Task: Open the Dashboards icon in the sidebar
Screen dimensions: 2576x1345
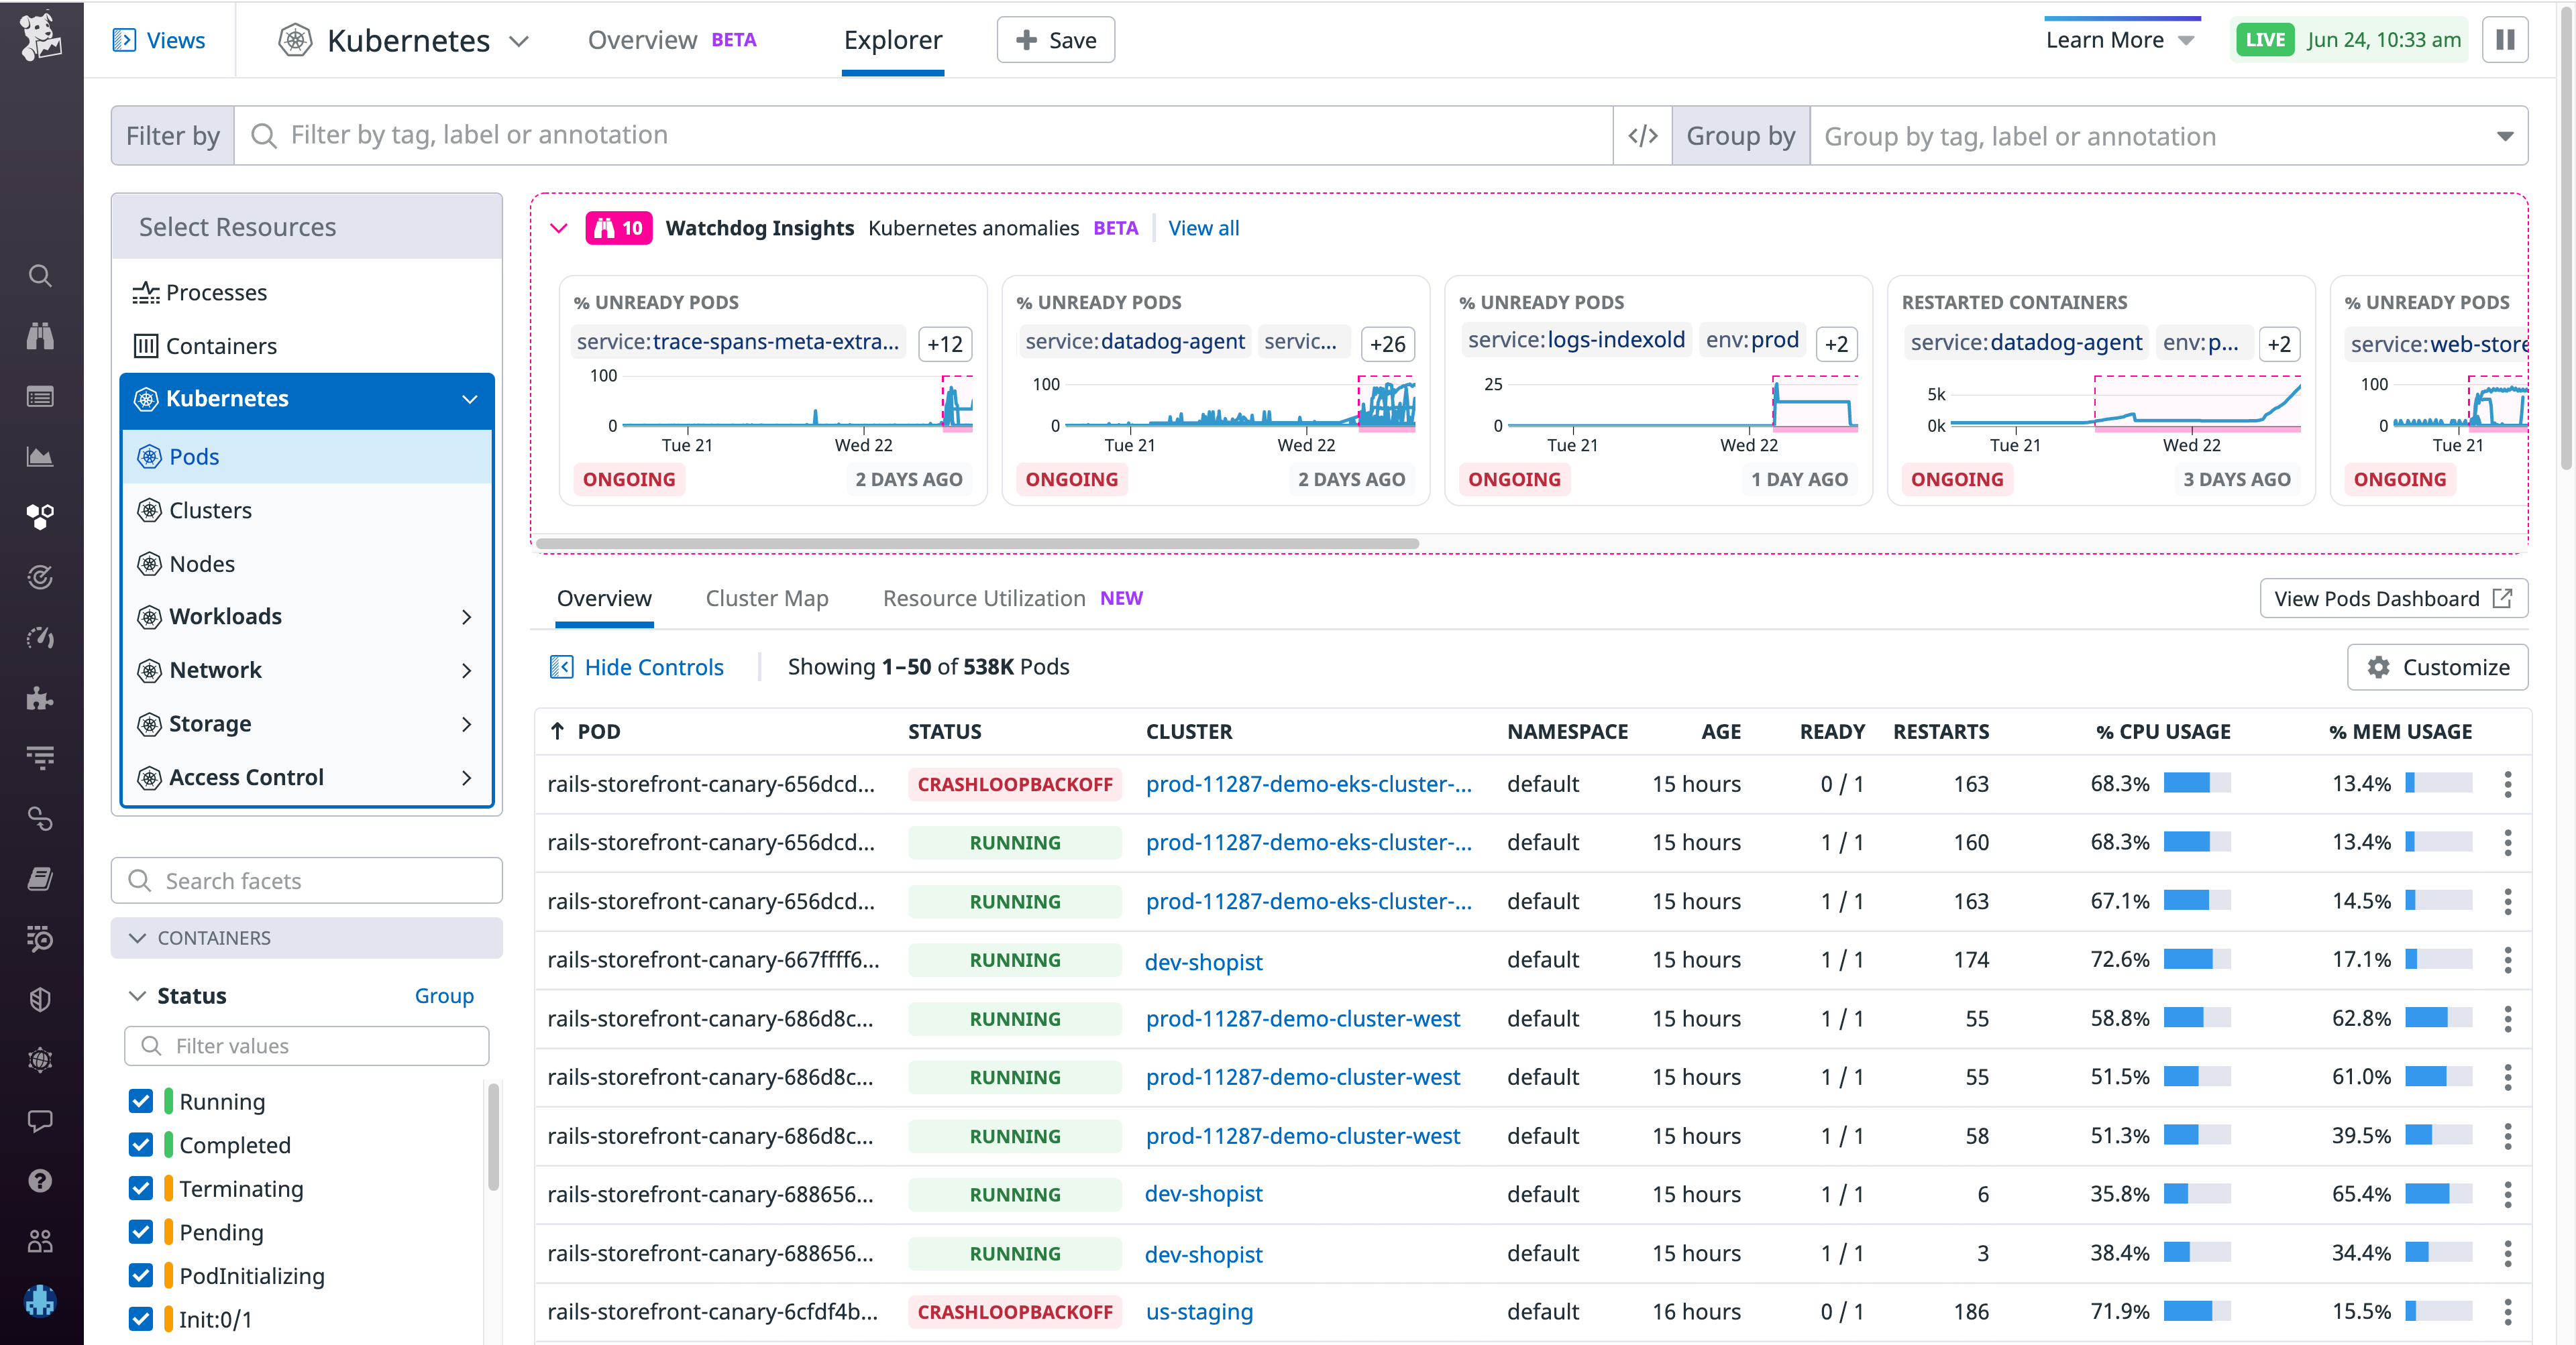Action: [40, 457]
